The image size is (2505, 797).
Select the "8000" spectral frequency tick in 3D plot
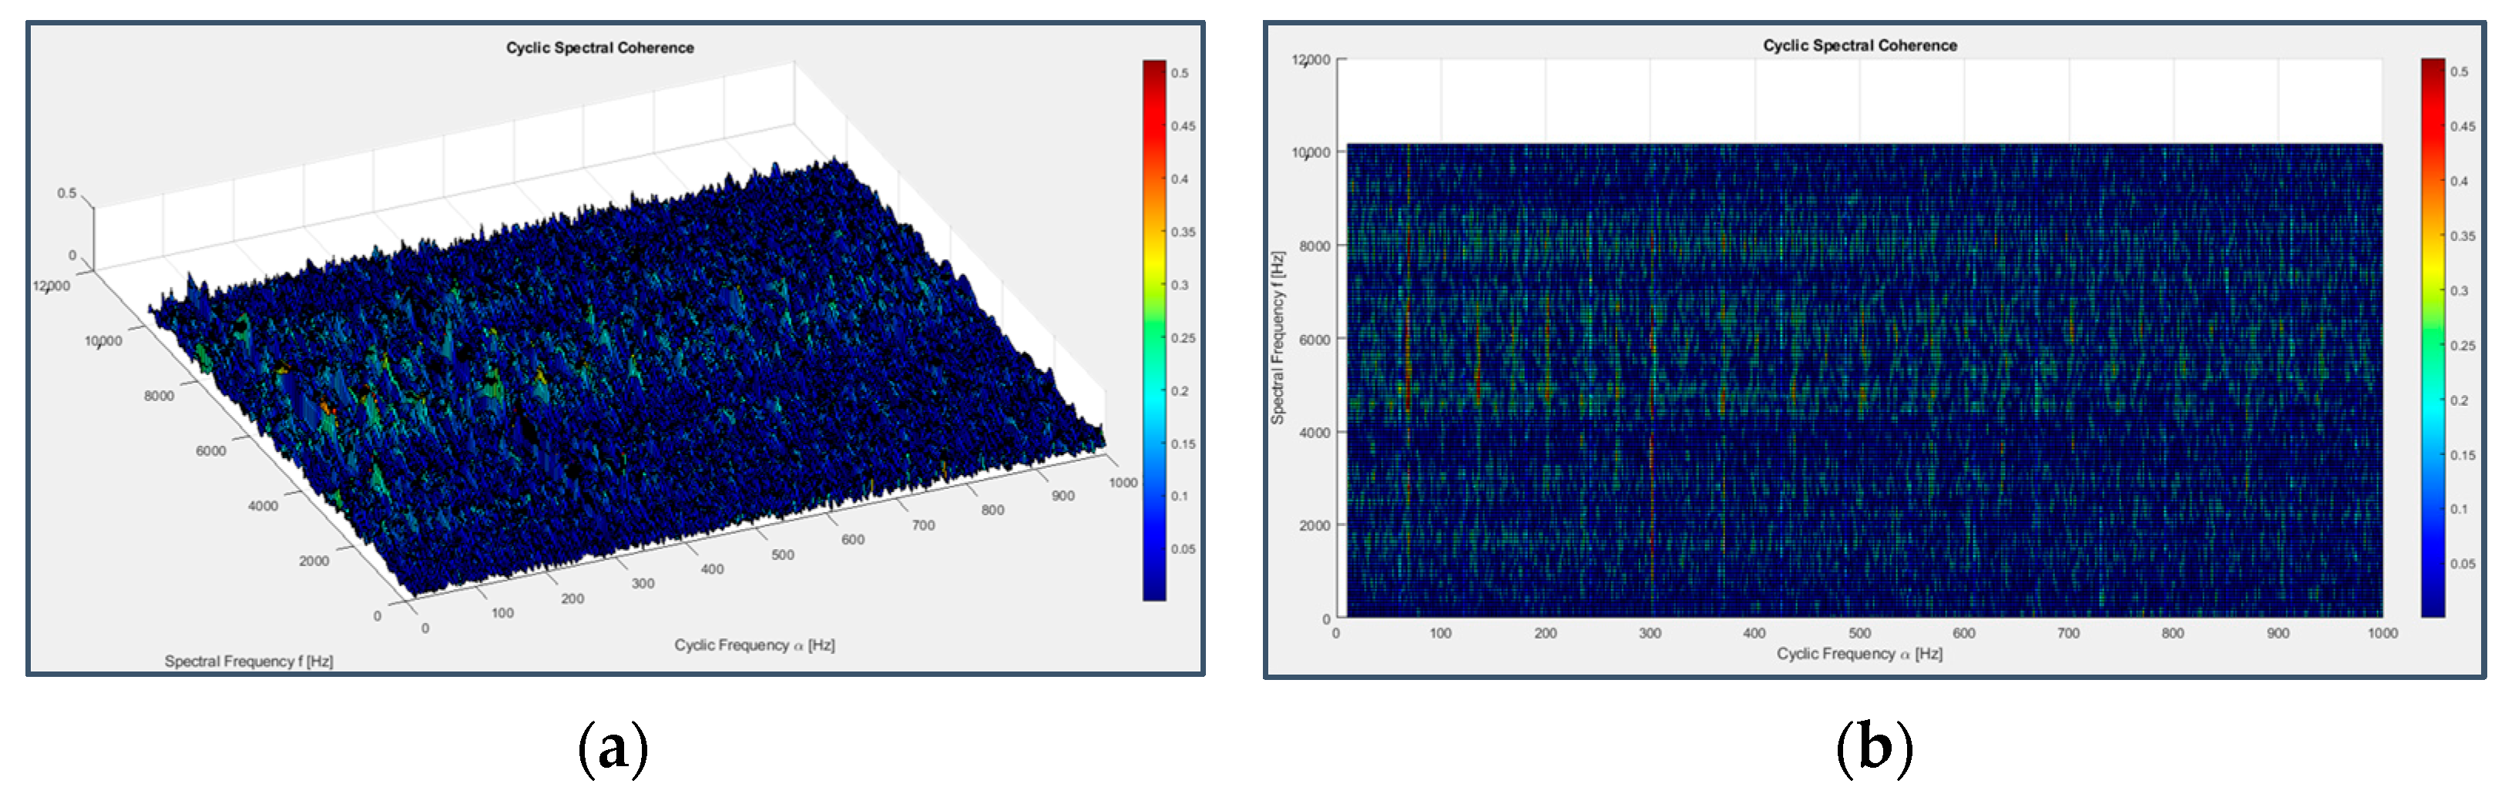[159, 396]
